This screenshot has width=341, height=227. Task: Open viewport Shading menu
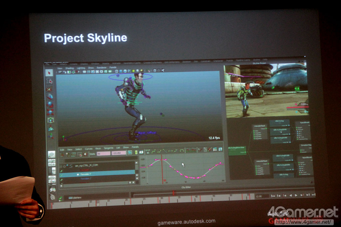coord(70,68)
